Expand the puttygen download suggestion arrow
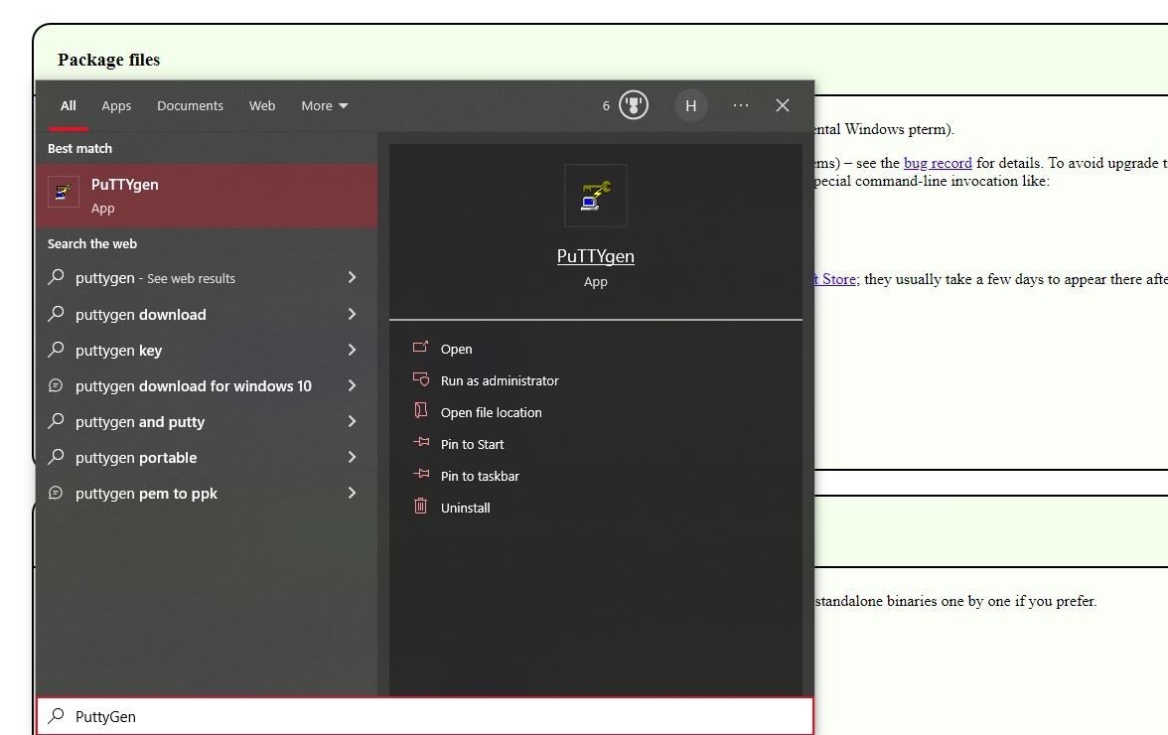The height and width of the screenshot is (735, 1168). tap(352, 314)
